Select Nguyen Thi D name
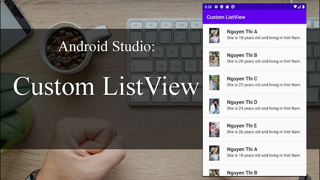The width and height of the screenshot is (320, 180). [242, 102]
